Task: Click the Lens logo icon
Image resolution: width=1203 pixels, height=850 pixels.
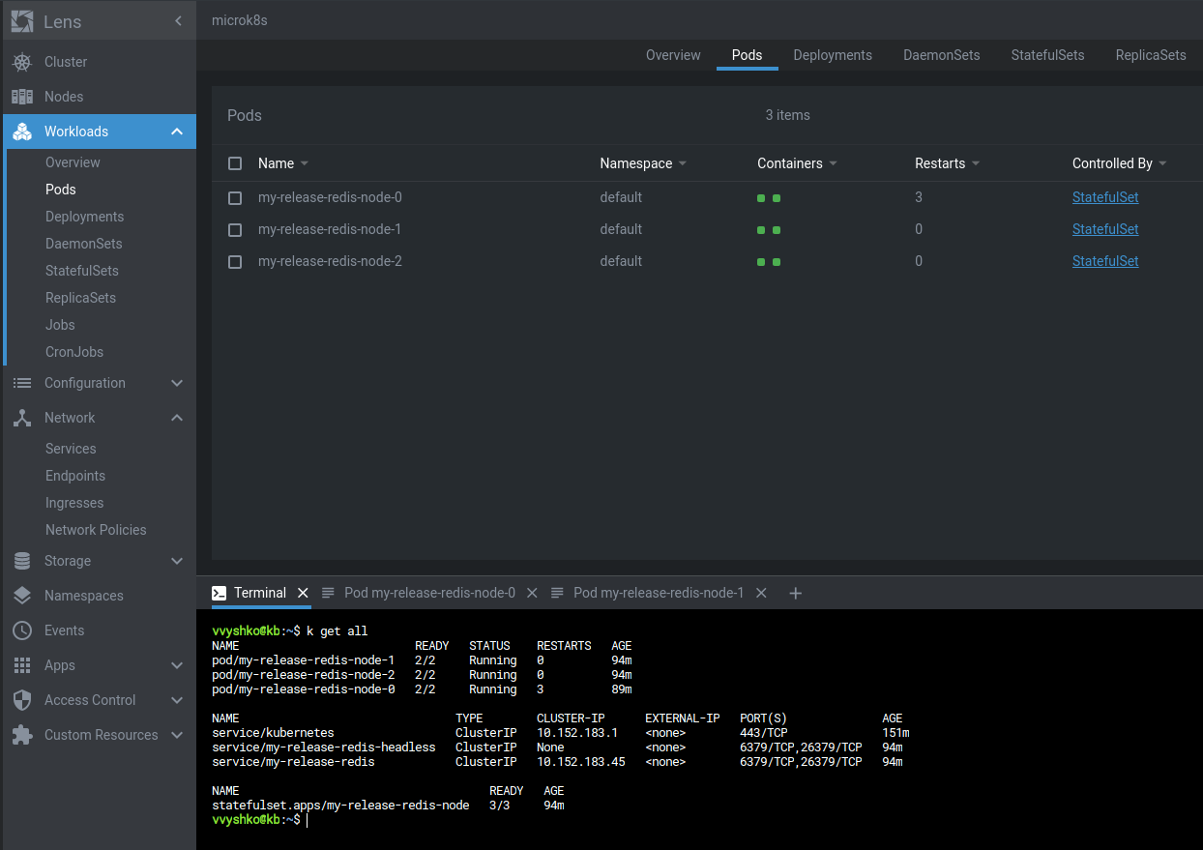Action: pos(22,20)
